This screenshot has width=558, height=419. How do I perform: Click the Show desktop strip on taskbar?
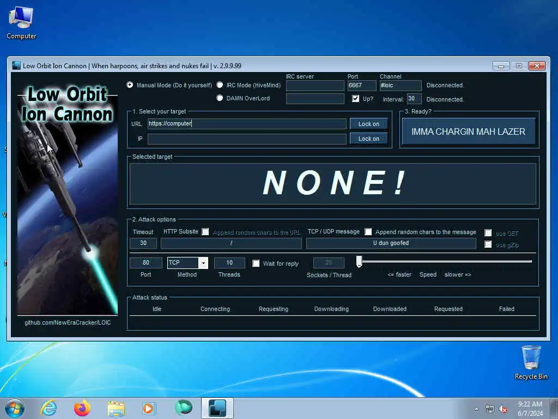point(555,408)
